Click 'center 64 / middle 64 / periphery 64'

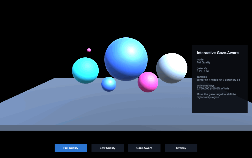click(x=218, y=80)
